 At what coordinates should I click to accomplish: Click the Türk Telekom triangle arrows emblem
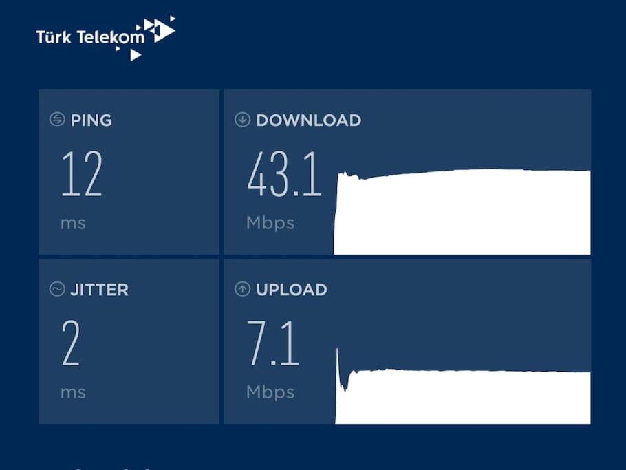pyautogui.click(x=153, y=38)
